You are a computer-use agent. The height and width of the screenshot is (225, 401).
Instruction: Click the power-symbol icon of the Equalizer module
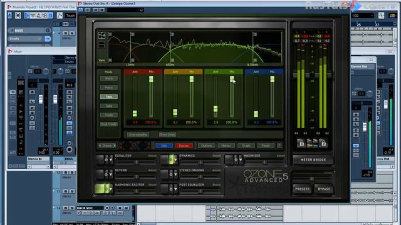click(x=106, y=160)
